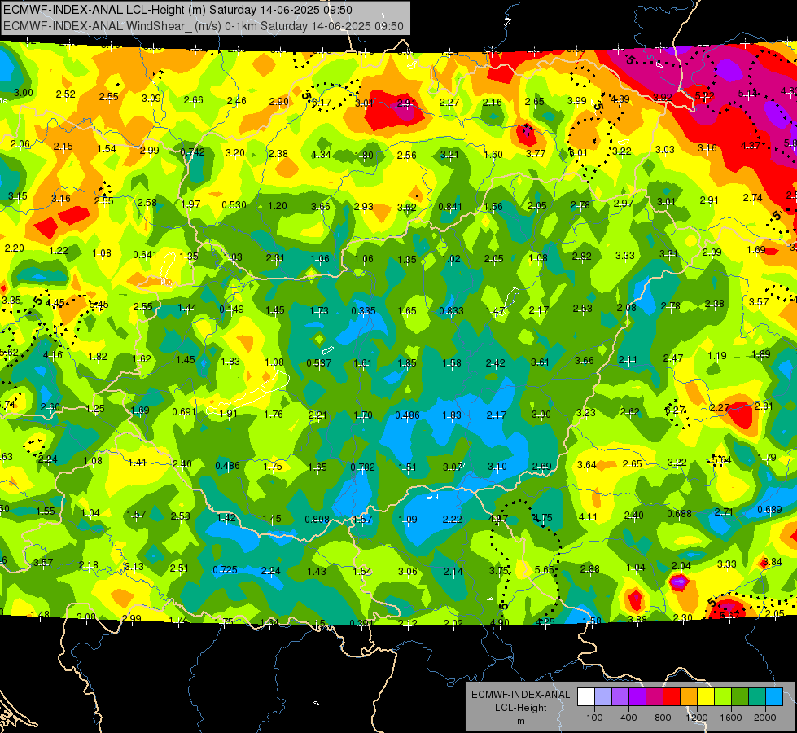
Task: Click the magenta legend swatch before 800
Action: pyautogui.click(x=655, y=697)
